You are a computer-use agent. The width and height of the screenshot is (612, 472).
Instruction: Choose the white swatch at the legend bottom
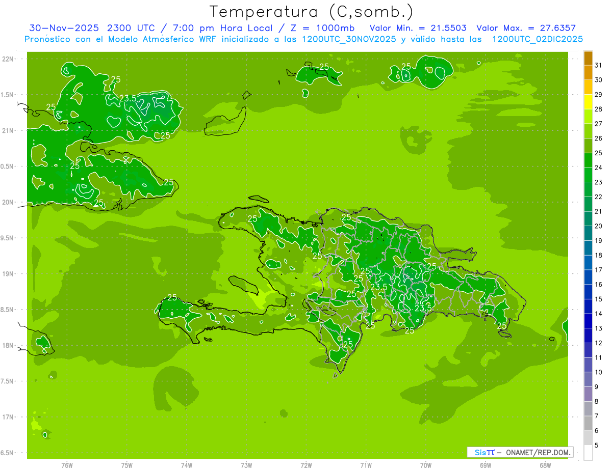[588, 453]
